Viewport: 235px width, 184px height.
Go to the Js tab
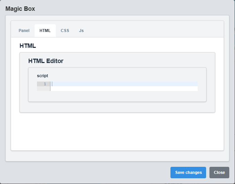(x=81, y=31)
